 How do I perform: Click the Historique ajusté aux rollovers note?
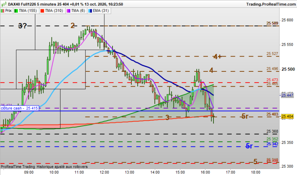point(62,167)
